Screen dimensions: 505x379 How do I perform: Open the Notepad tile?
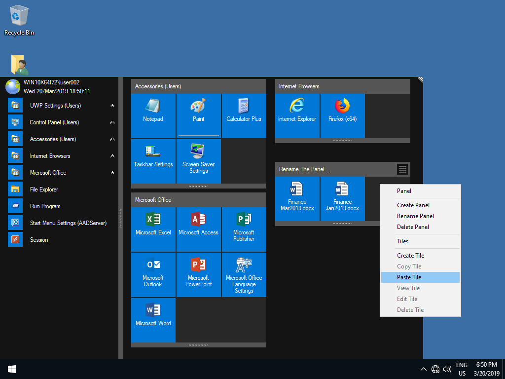pyautogui.click(x=153, y=115)
